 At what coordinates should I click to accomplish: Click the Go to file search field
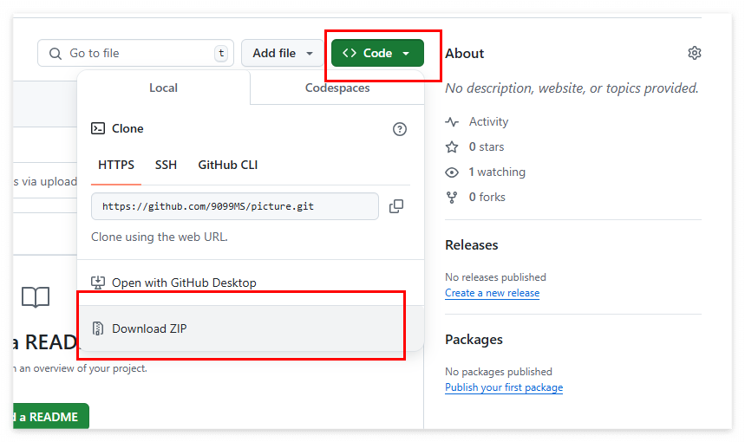(135, 53)
